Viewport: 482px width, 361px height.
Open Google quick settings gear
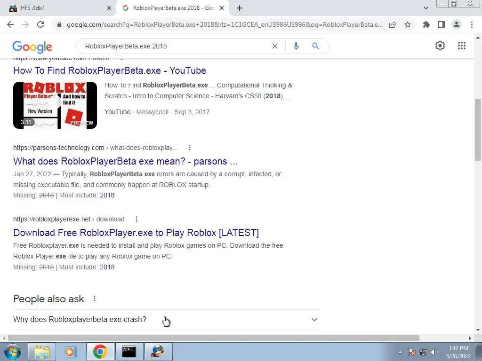click(440, 46)
